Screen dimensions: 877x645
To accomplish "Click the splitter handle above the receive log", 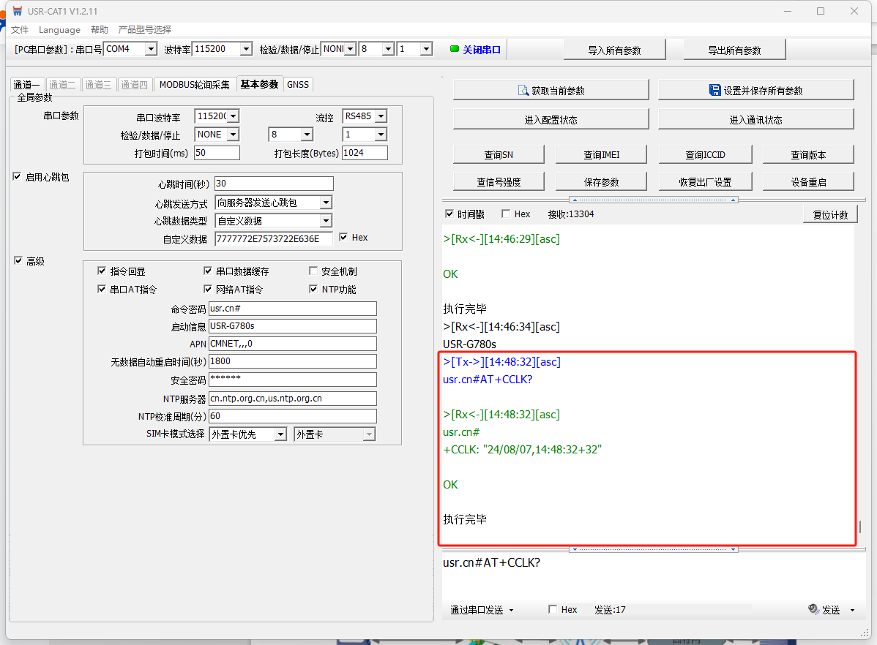I will (653, 200).
